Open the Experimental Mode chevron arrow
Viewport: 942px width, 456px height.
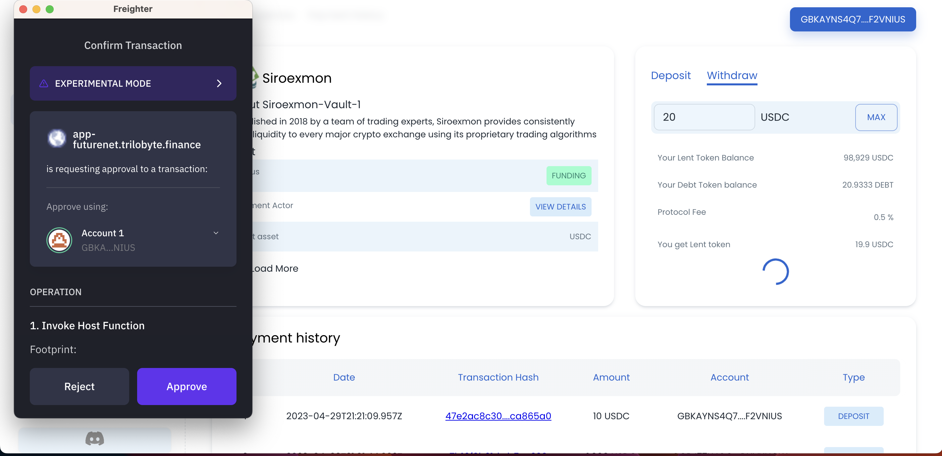coord(219,84)
